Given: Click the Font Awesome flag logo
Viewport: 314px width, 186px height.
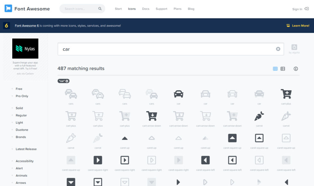Looking at the screenshot, I should (x=8, y=9).
